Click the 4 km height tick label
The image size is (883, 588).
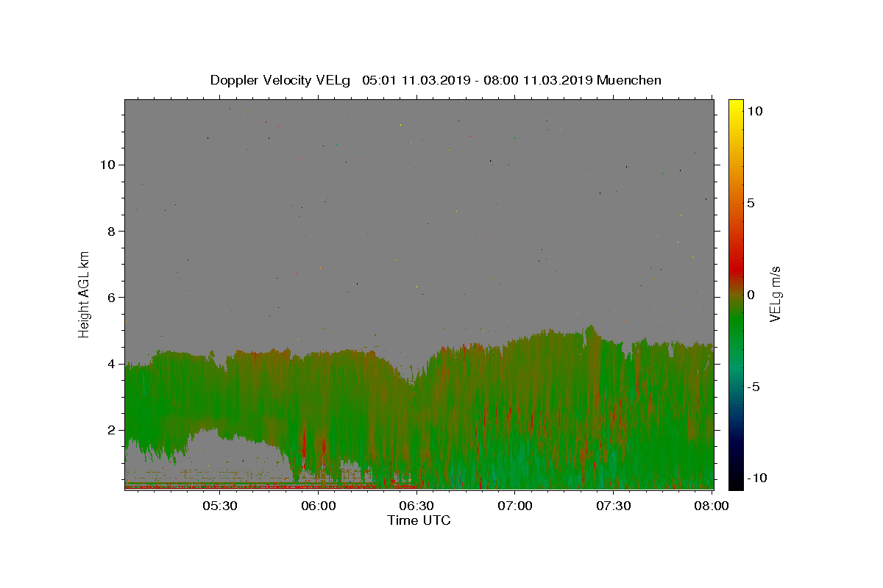[109, 364]
